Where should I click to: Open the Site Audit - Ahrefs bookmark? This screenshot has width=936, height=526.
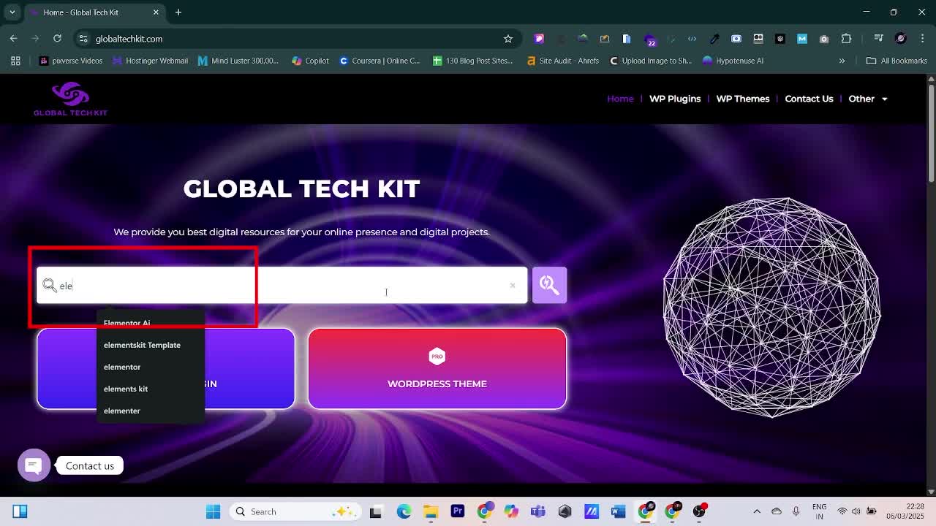click(563, 61)
